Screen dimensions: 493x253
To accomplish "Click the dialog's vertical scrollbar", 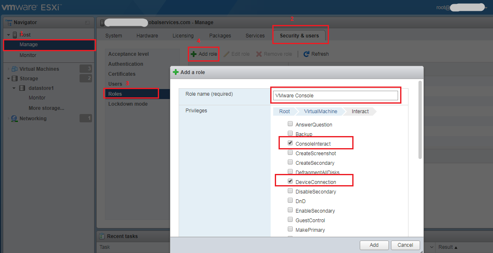I will 420,121.
